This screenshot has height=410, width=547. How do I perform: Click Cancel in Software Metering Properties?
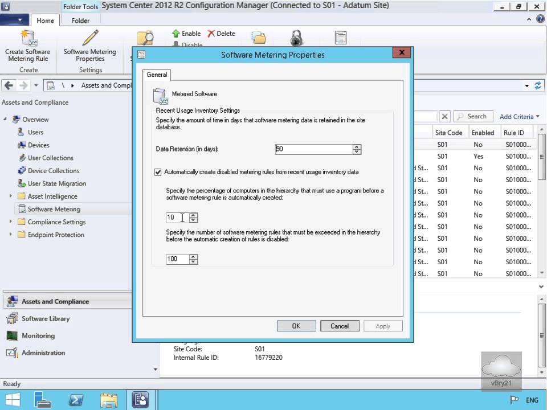coord(340,326)
